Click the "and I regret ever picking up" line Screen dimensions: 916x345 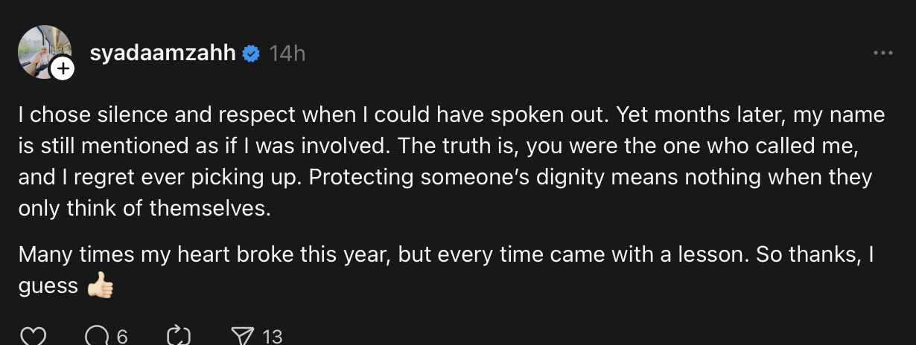(445, 178)
